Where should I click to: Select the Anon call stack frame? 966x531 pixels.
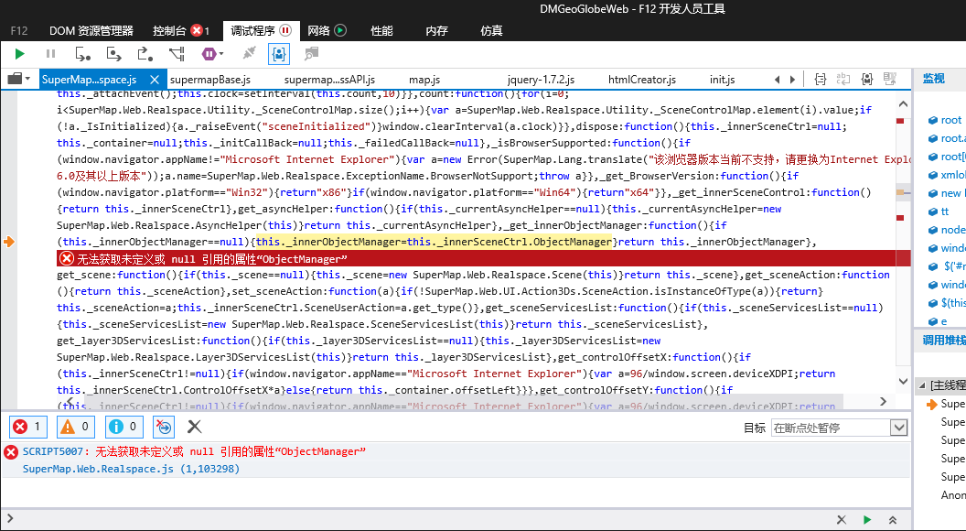coord(952,494)
